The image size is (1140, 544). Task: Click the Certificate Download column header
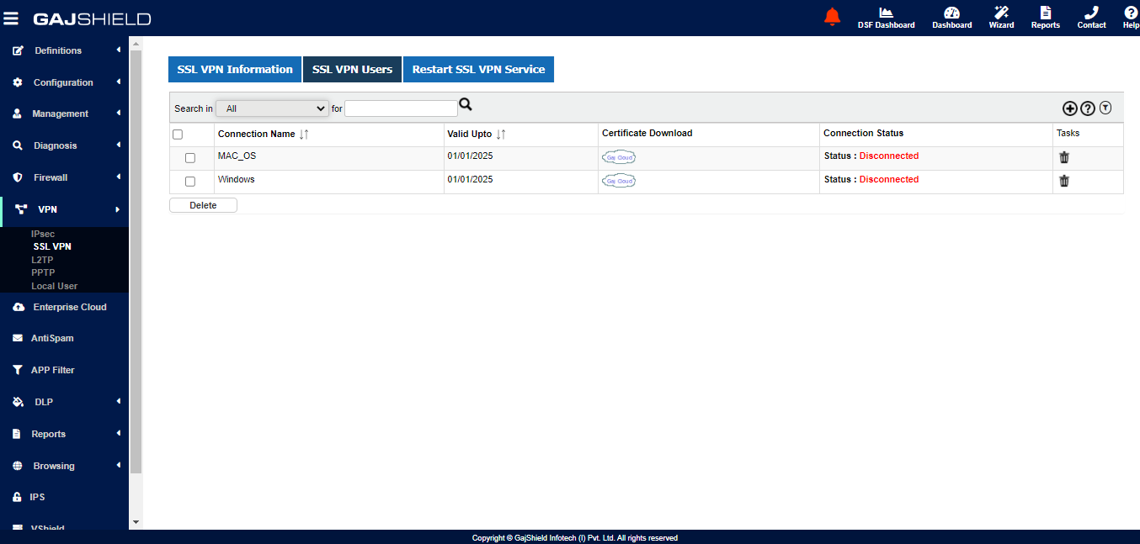pos(647,133)
